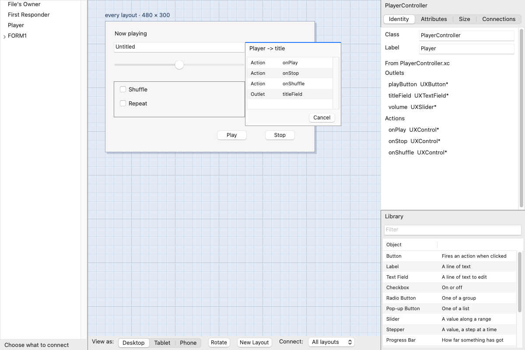View layout as Tablet
The image size is (525, 350).
(162, 343)
